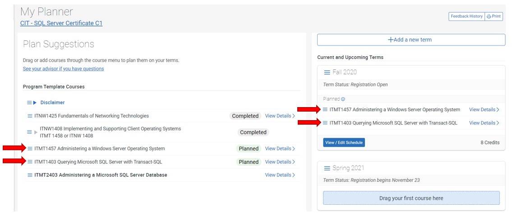Expand the ITNW1408 course options triangle
The image size is (512, 216).
36,132
